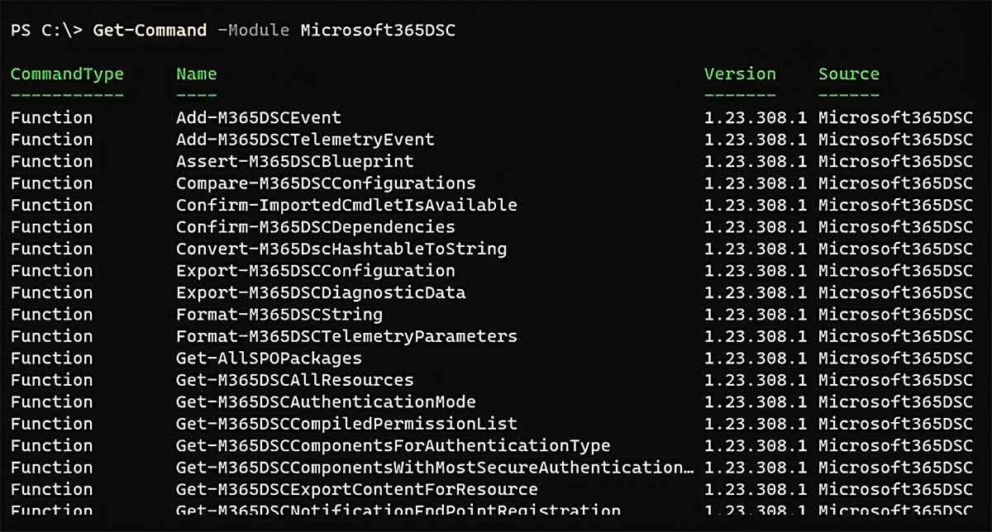992x532 pixels.
Task: Select the Get-M365DSCAuthenticationMode entry
Action: [x=326, y=401]
